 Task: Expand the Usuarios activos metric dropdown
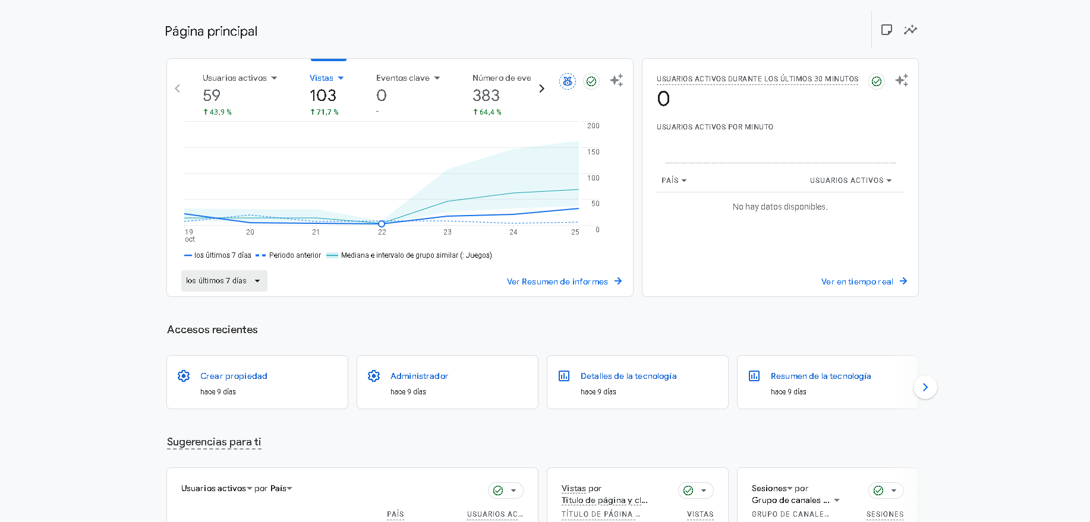click(274, 78)
